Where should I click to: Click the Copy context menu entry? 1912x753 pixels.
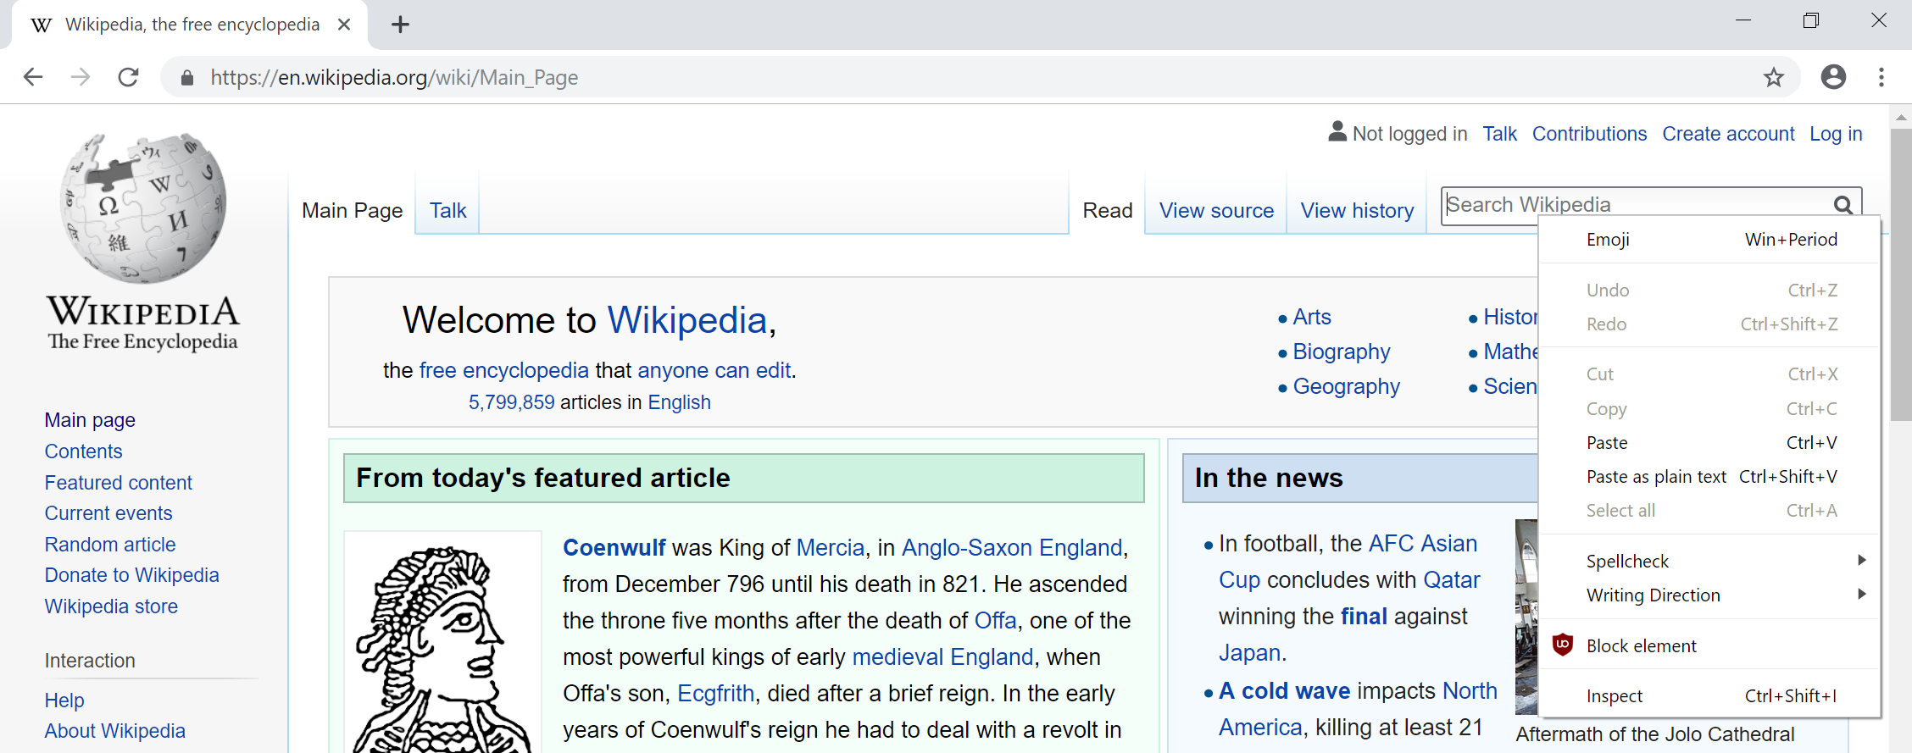pos(1709,409)
